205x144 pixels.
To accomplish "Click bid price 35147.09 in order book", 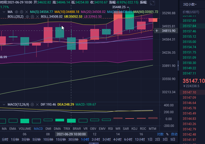I will pyautogui.click(x=189, y=97).
